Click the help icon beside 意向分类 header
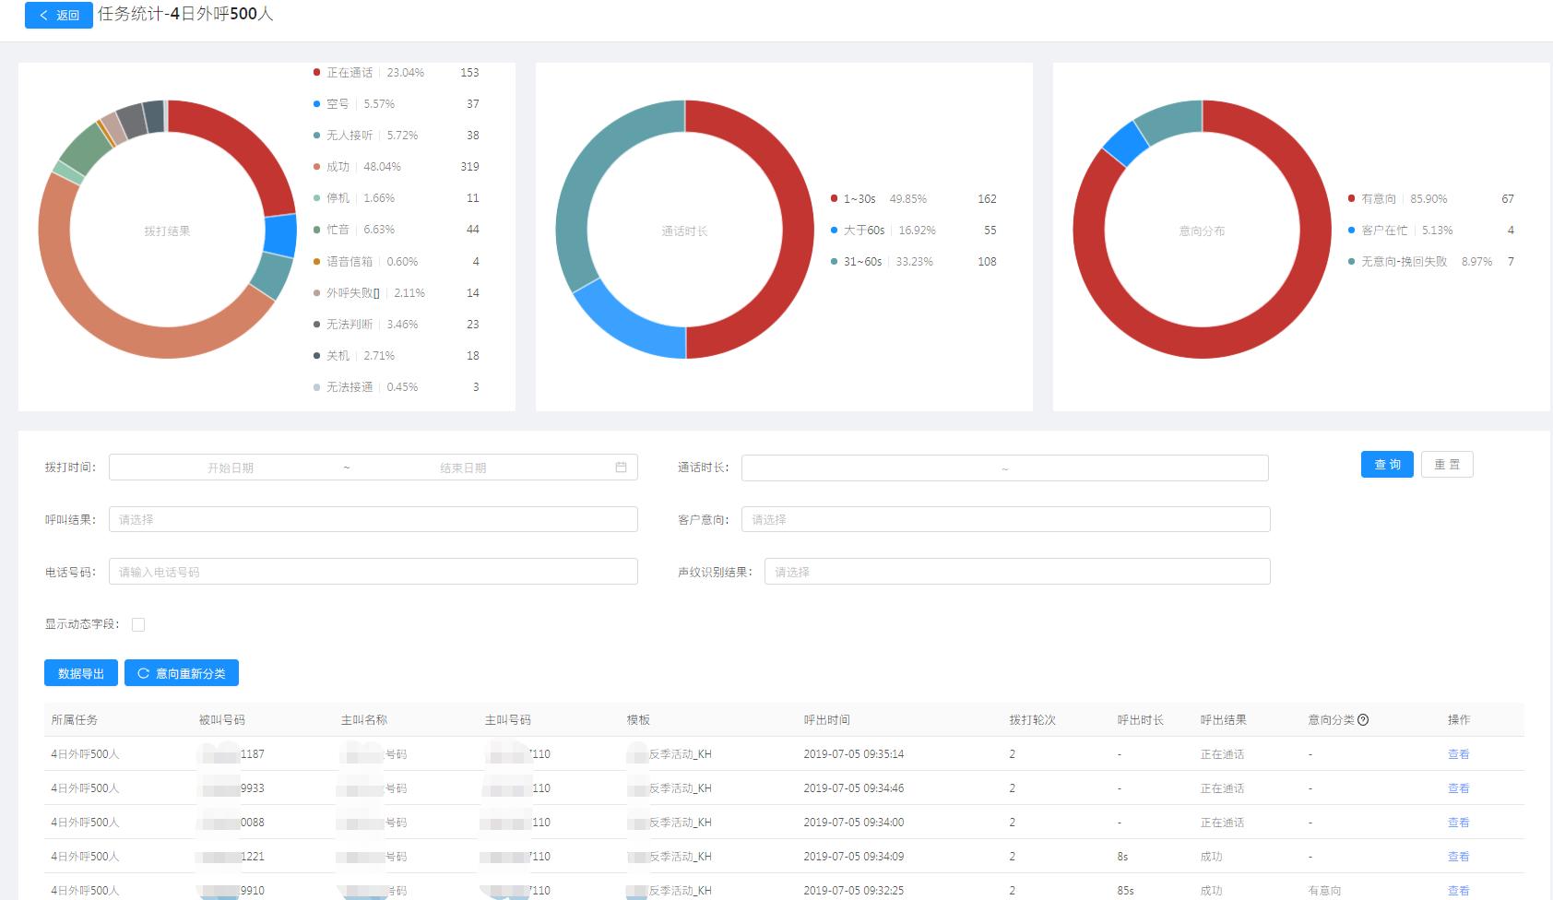The image size is (1553, 900). [1363, 720]
